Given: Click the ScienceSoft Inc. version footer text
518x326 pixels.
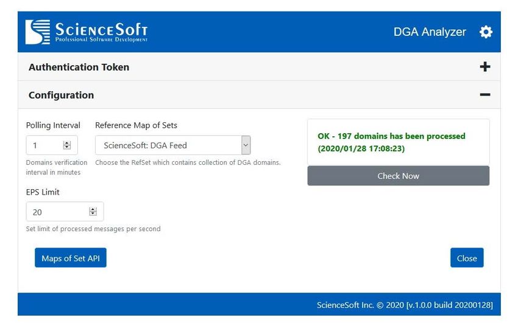Looking at the screenshot, I should click(405, 305).
